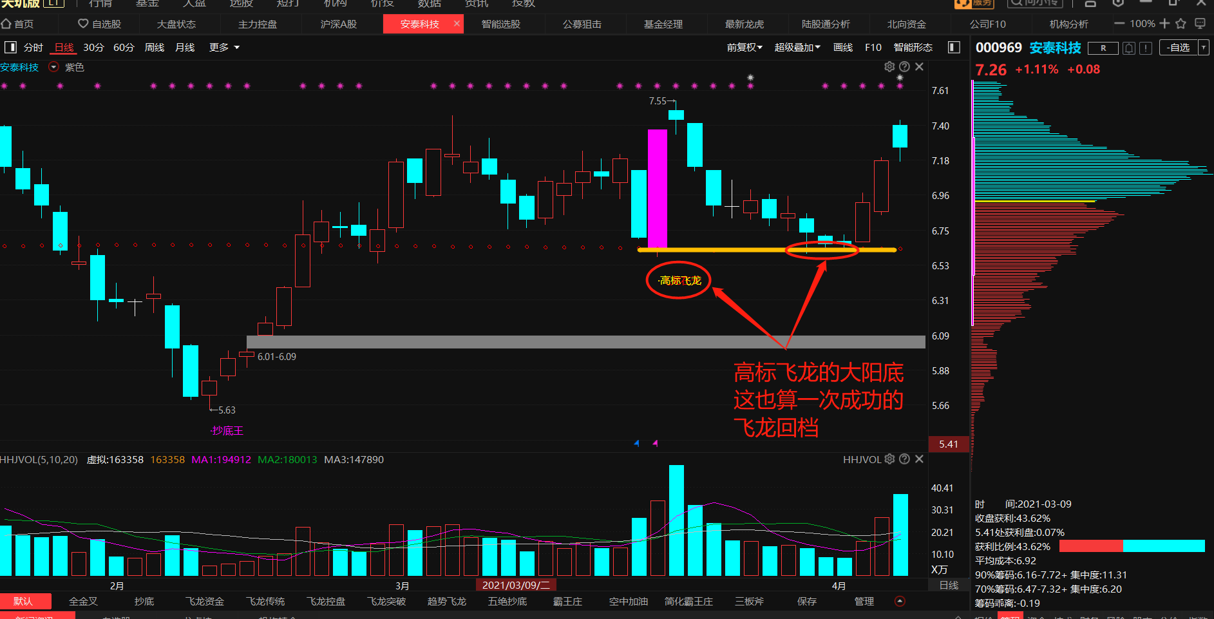The image size is (1214, 619).
Task: Open main chart help question icon
Action: tap(904, 66)
